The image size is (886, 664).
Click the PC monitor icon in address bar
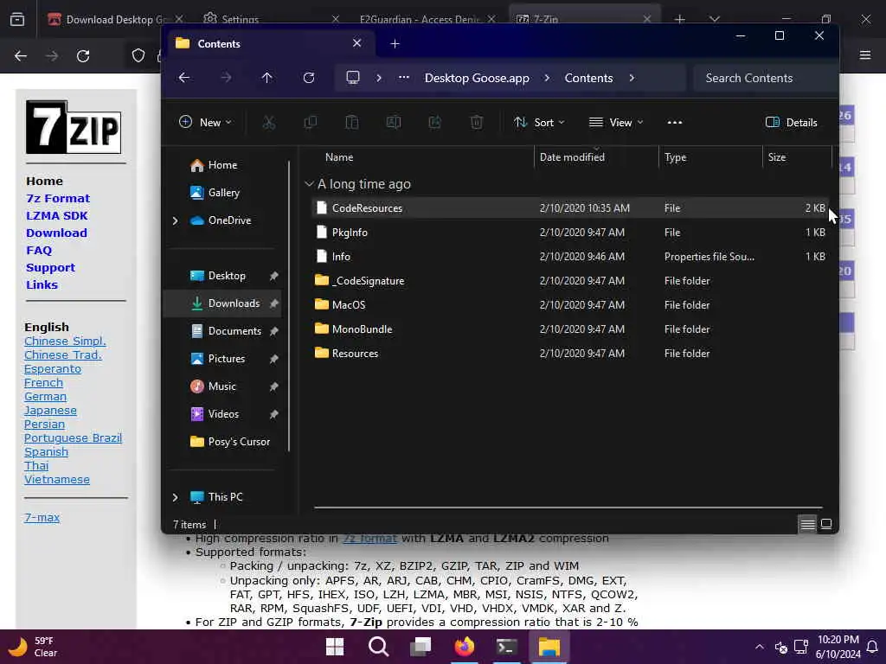click(353, 77)
